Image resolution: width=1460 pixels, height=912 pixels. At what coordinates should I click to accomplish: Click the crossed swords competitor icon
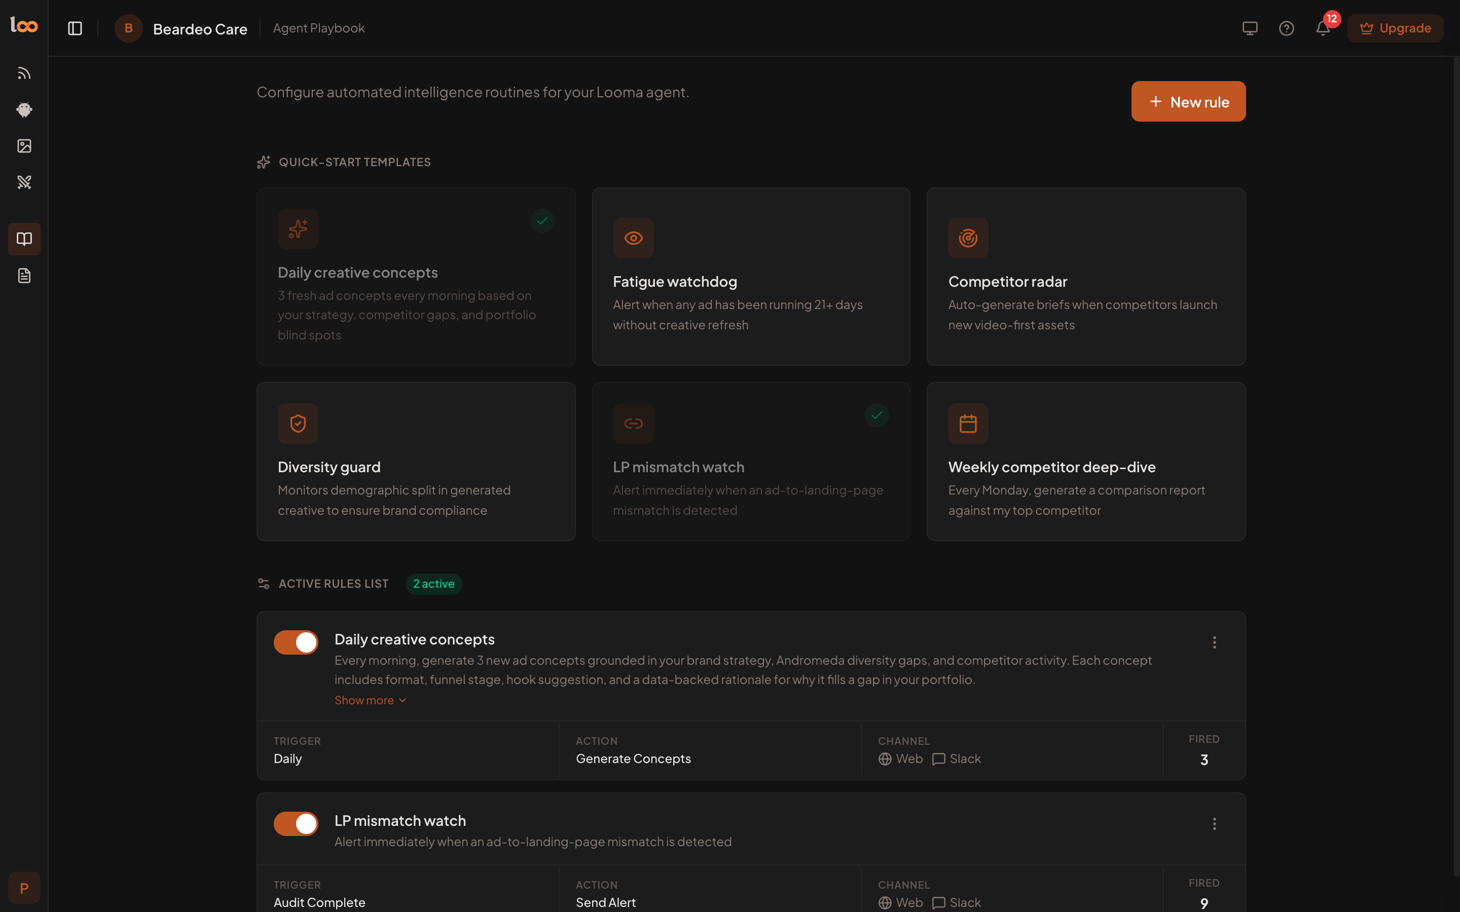coord(24,182)
